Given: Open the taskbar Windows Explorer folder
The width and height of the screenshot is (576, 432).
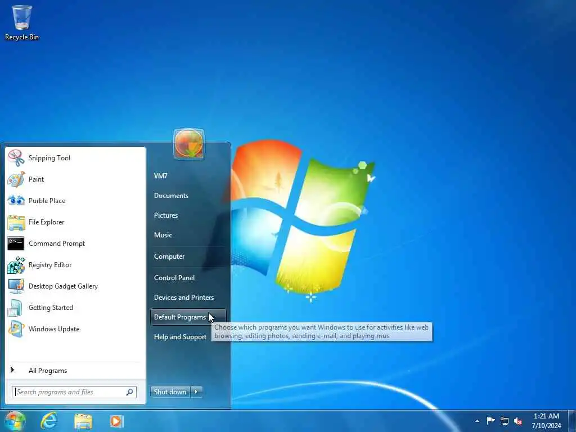Looking at the screenshot, I should click(x=83, y=421).
